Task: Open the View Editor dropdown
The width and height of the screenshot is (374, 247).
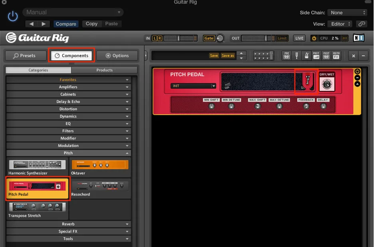Action: (340, 24)
